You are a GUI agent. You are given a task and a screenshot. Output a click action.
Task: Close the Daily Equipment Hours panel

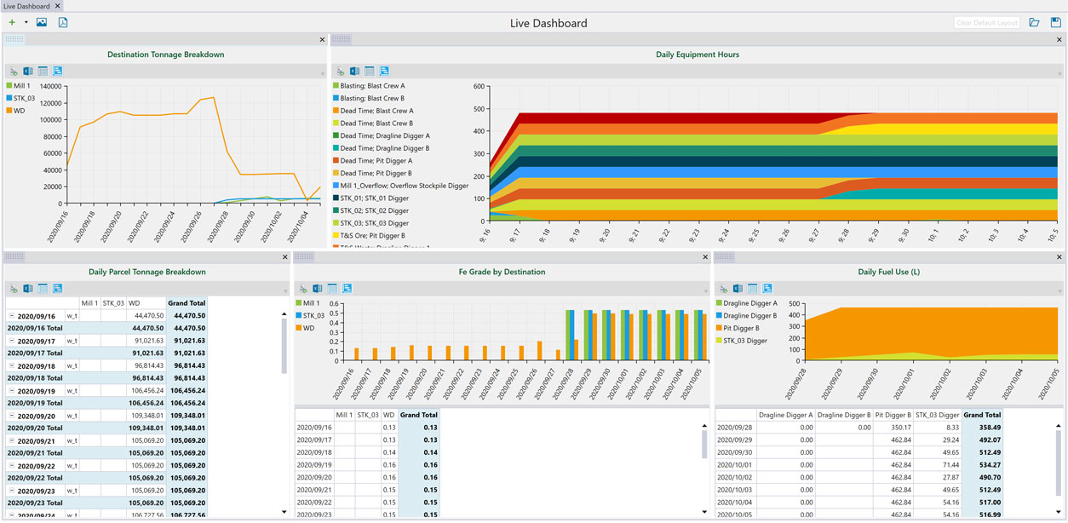[1059, 40]
